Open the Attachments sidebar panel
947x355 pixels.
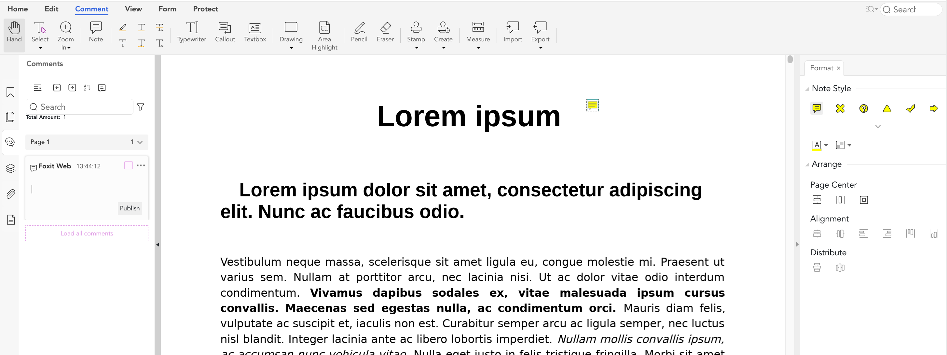click(x=10, y=194)
